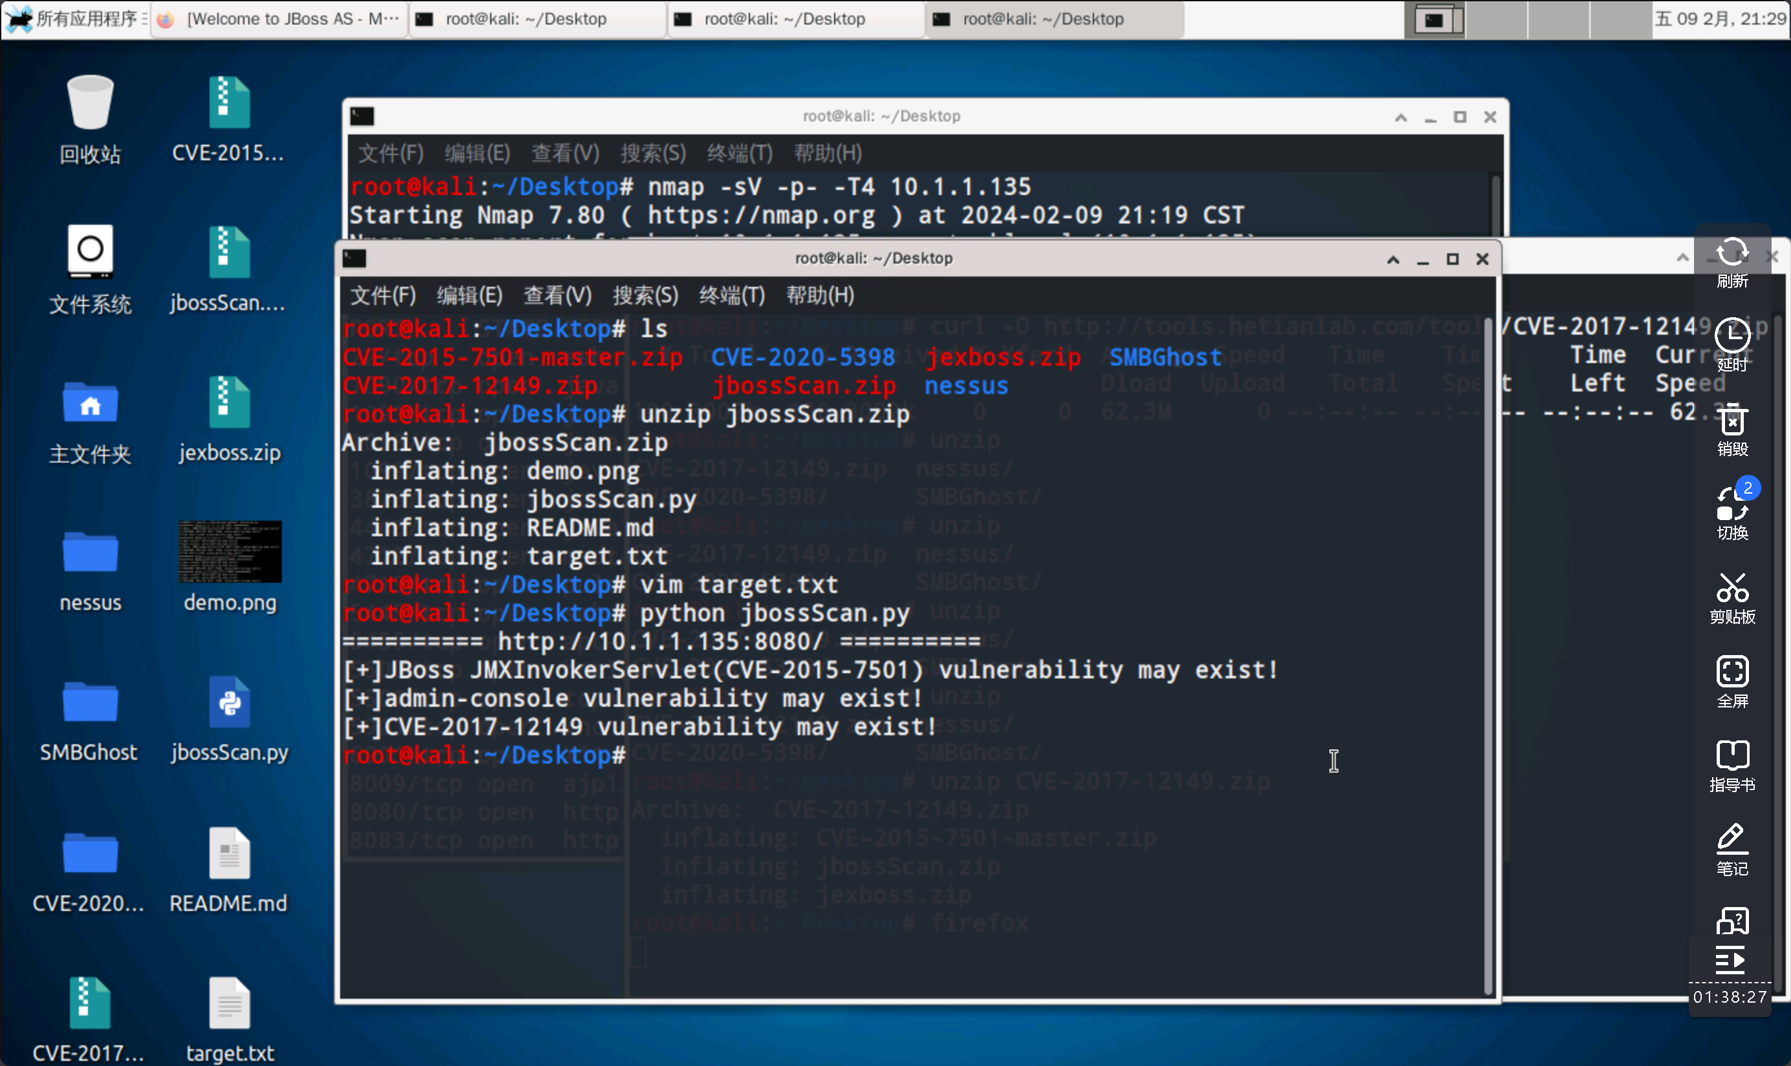
Task: Open 搜索(S) menu in front terminal
Action: [x=645, y=295]
